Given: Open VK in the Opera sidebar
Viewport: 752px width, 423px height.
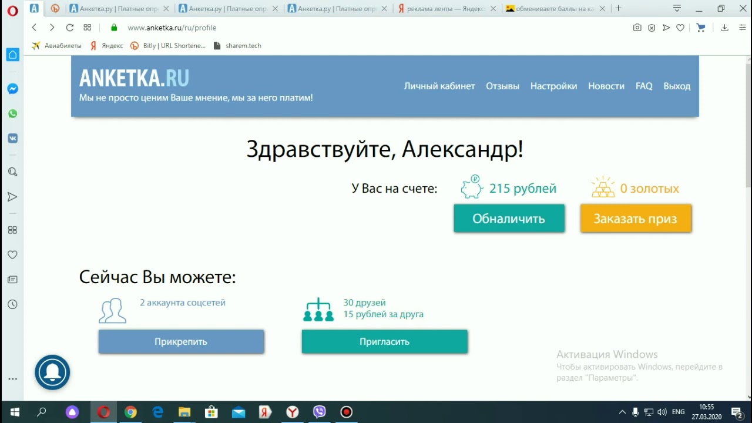Looking at the screenshot, I should tap(12, 138).
